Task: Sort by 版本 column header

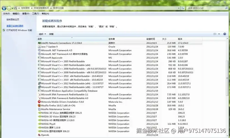Action: (x=190, y=39)
